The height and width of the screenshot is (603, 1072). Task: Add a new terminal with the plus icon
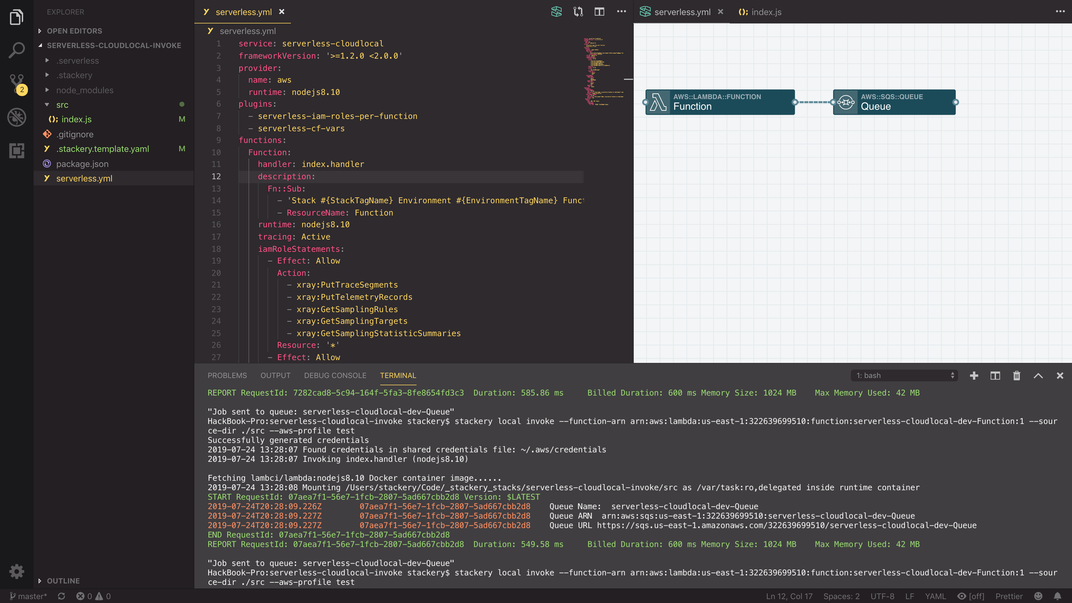click(974, 375)
